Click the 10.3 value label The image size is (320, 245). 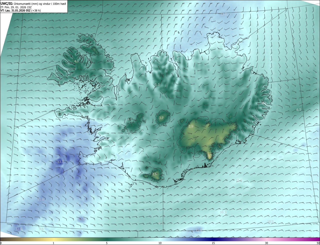tap(223, 212)
